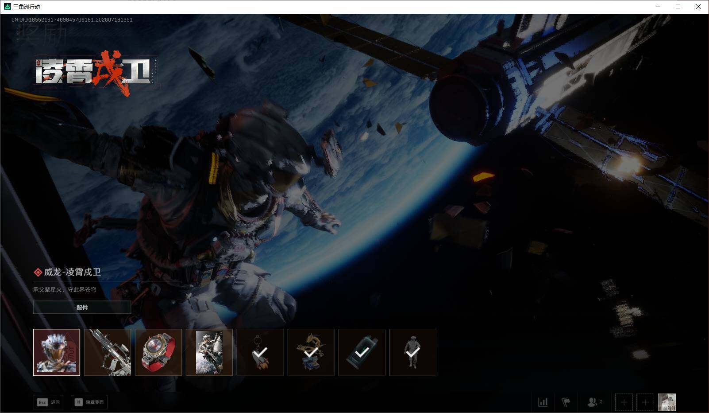Click the second plus invite teammate slot
Viewport: 709px width, 413px height.
[x=645, y=402]
